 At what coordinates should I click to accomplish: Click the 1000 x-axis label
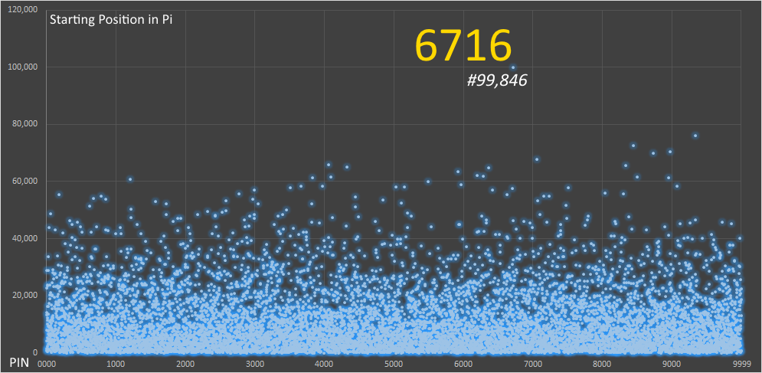116,364
